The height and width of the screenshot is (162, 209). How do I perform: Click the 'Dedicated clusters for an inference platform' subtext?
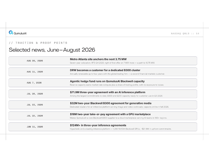(x=119, y=107)
